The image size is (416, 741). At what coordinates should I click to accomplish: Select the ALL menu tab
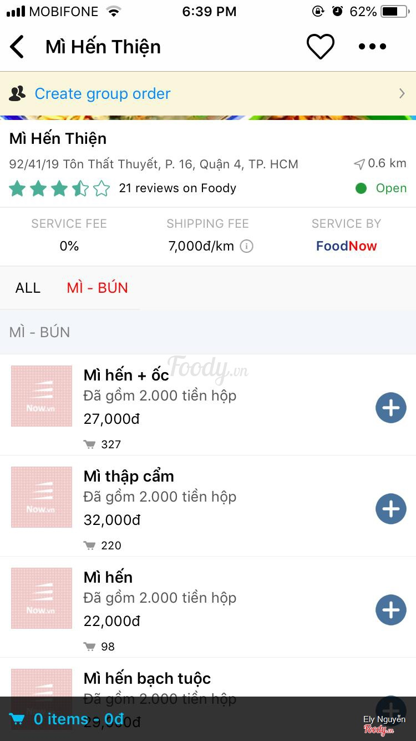click(28, 288)
